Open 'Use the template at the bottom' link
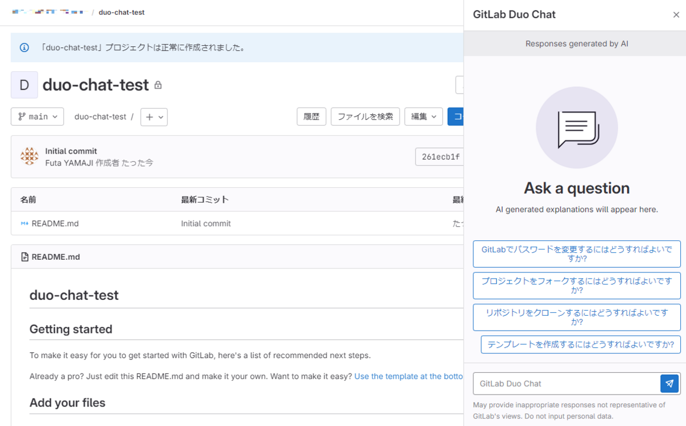686x426 pixels. [409, 376]
